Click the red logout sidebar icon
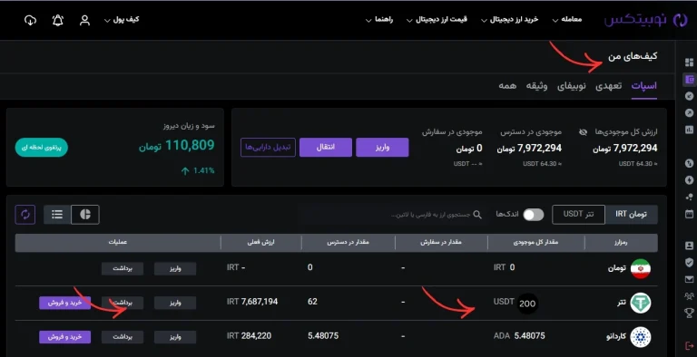 (x=690, y=345)
